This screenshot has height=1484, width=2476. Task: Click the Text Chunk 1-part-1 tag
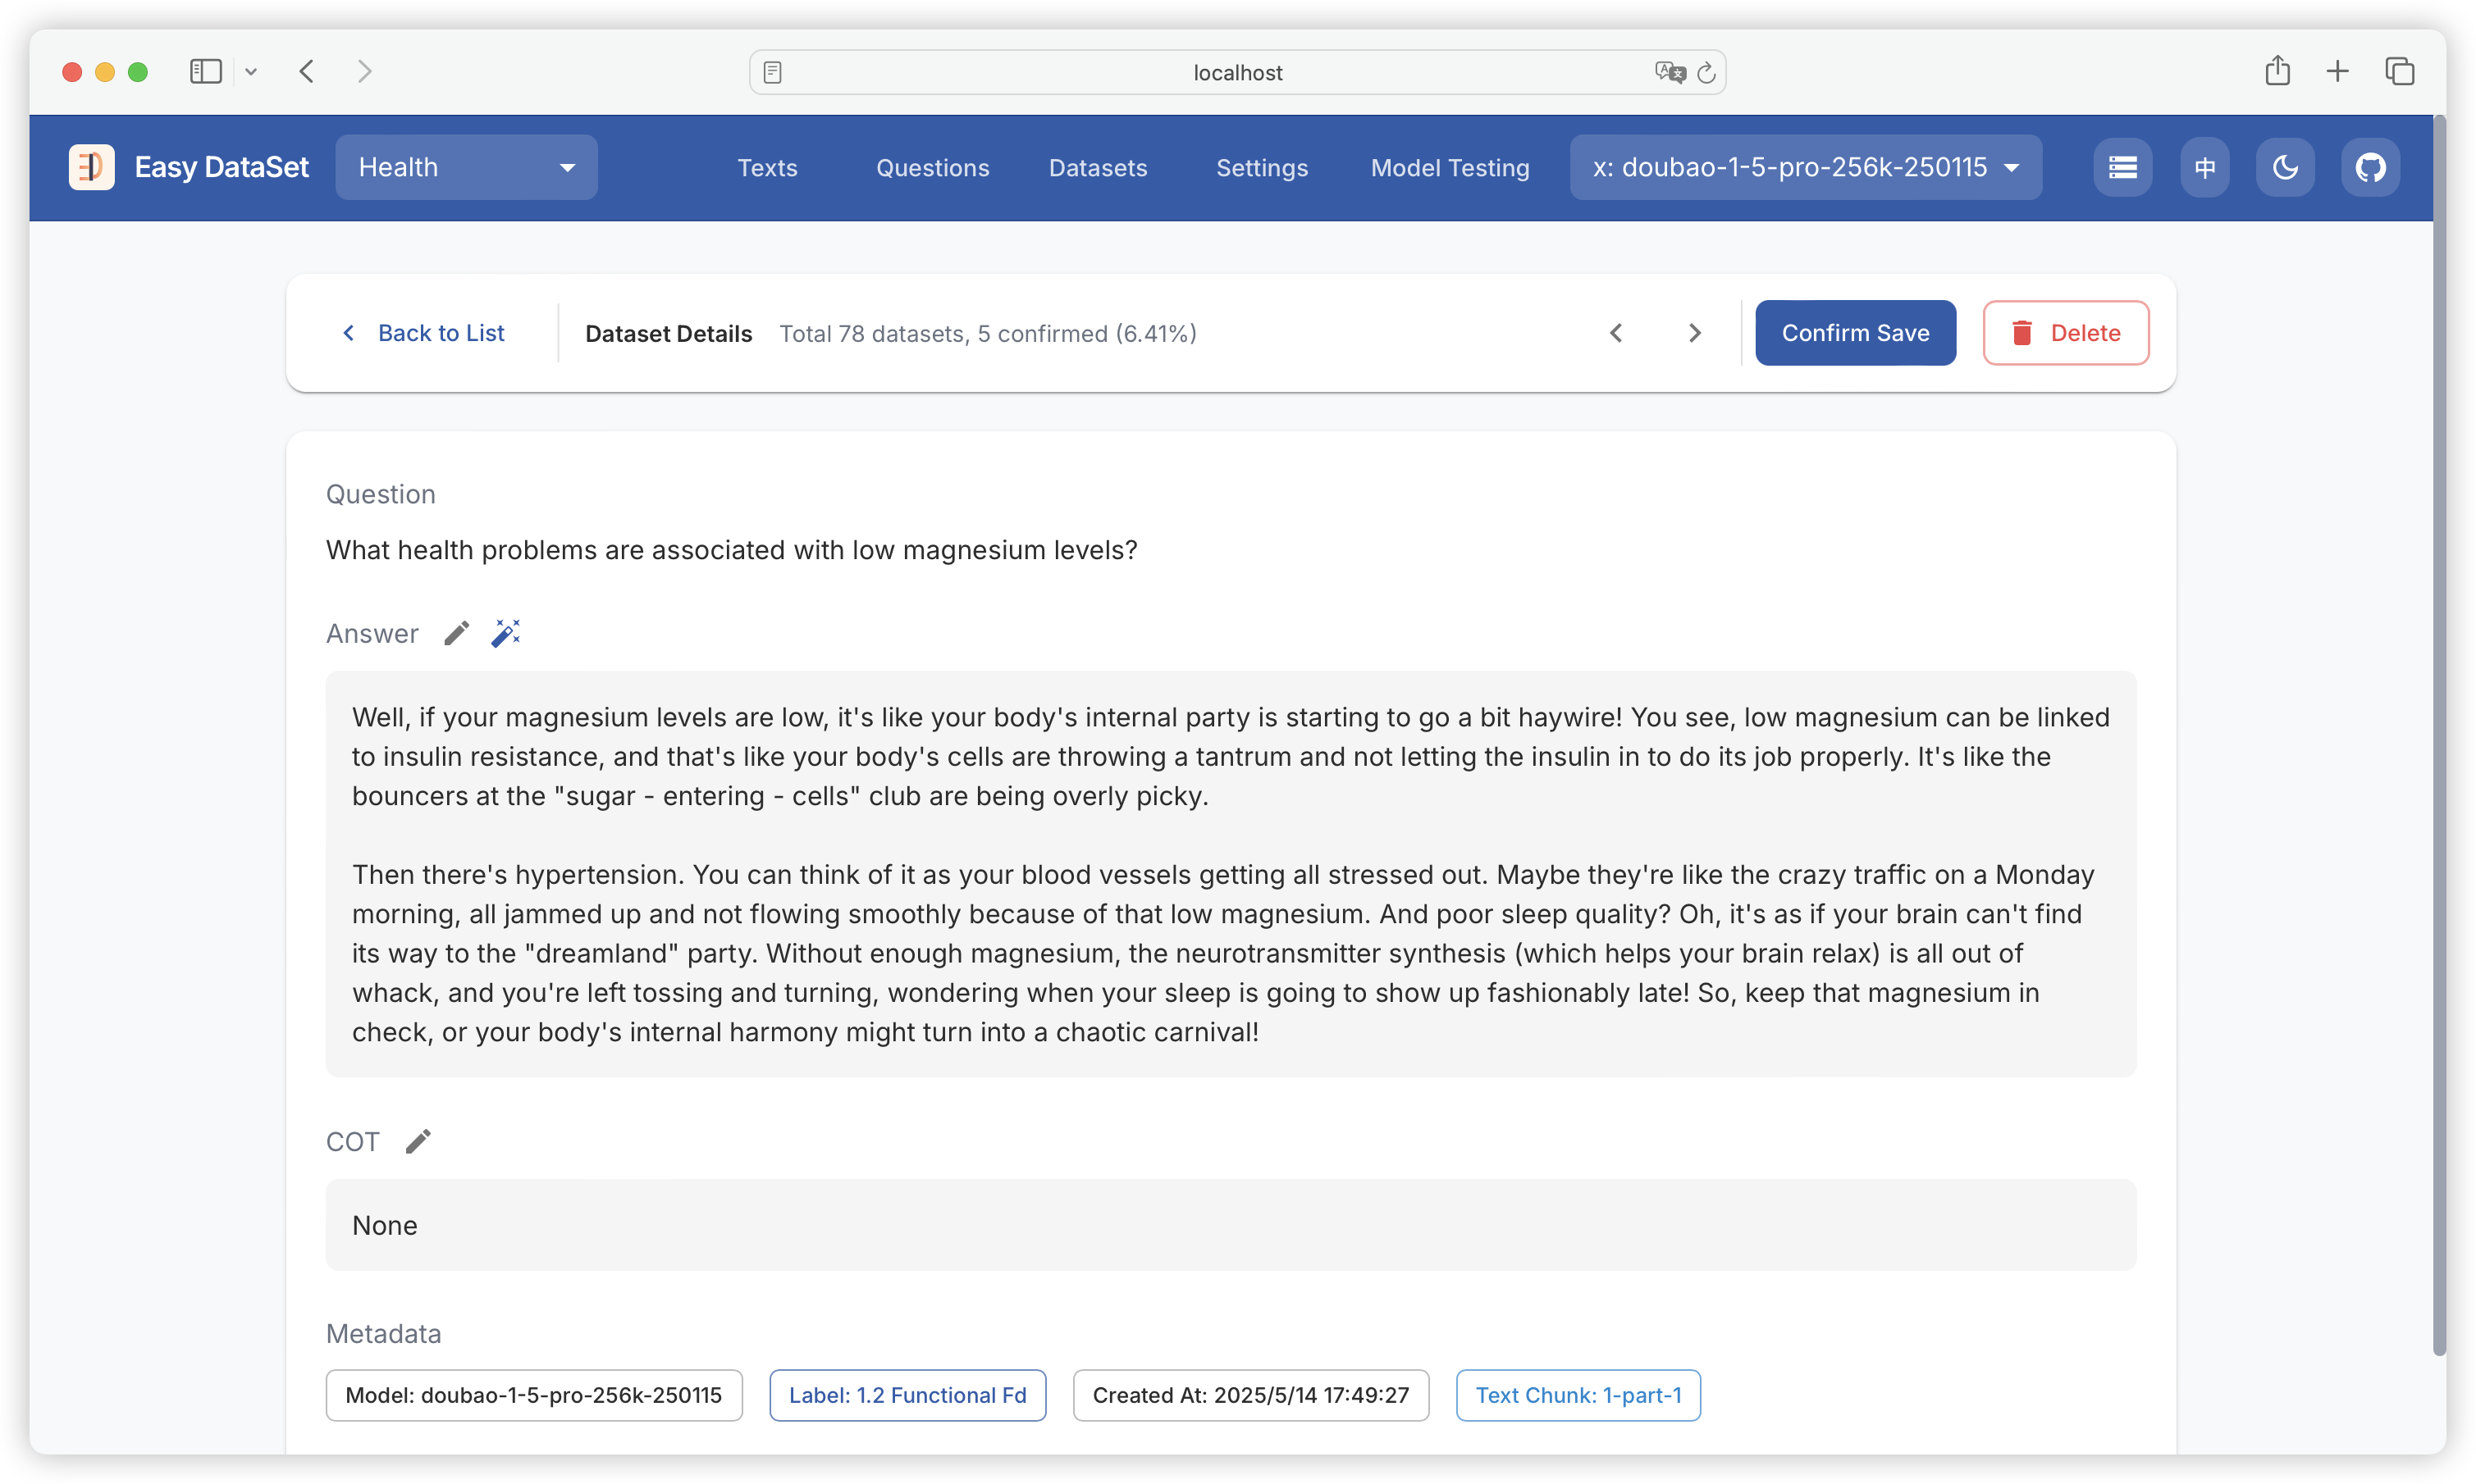click(1578, 1395)
